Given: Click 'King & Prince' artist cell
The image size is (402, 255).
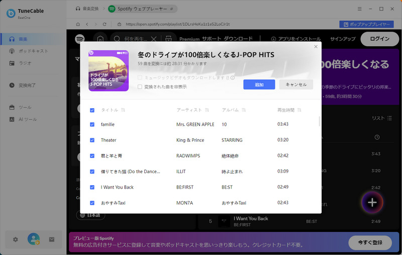Looking at the screenshot, I should click(x=190, y=140).
